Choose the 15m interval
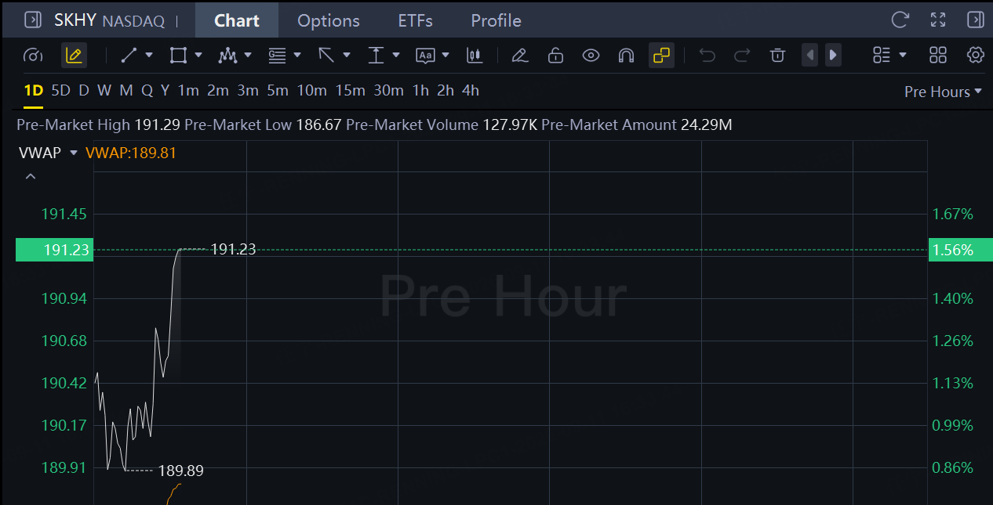The image size is (993, 505). pyautogui.click(x=351, y=91)
